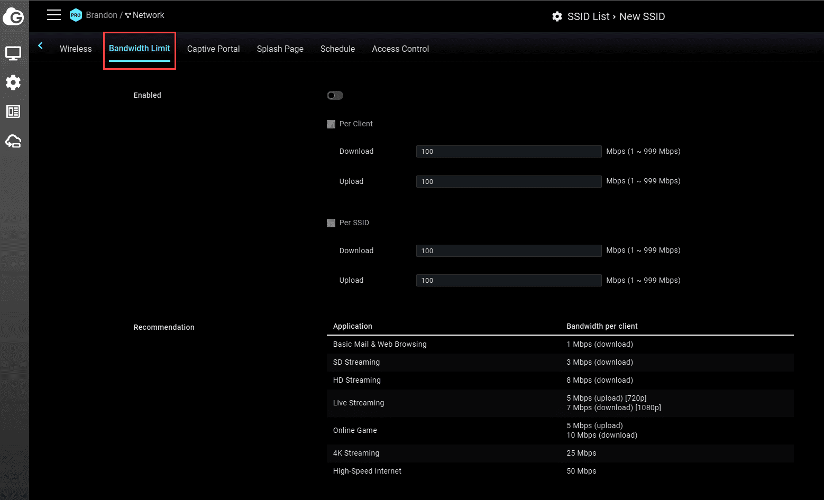Screen dimensions: 824x500
Task: Switch to the Wireless tab
Action: [76, 49]
